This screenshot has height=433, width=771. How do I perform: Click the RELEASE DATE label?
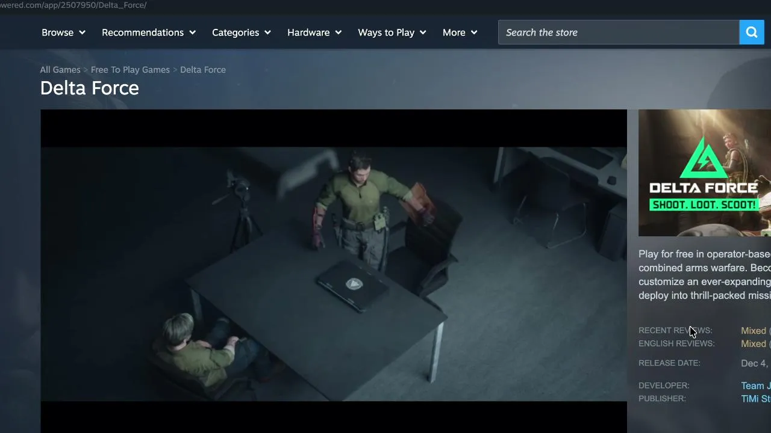point(669,363)
